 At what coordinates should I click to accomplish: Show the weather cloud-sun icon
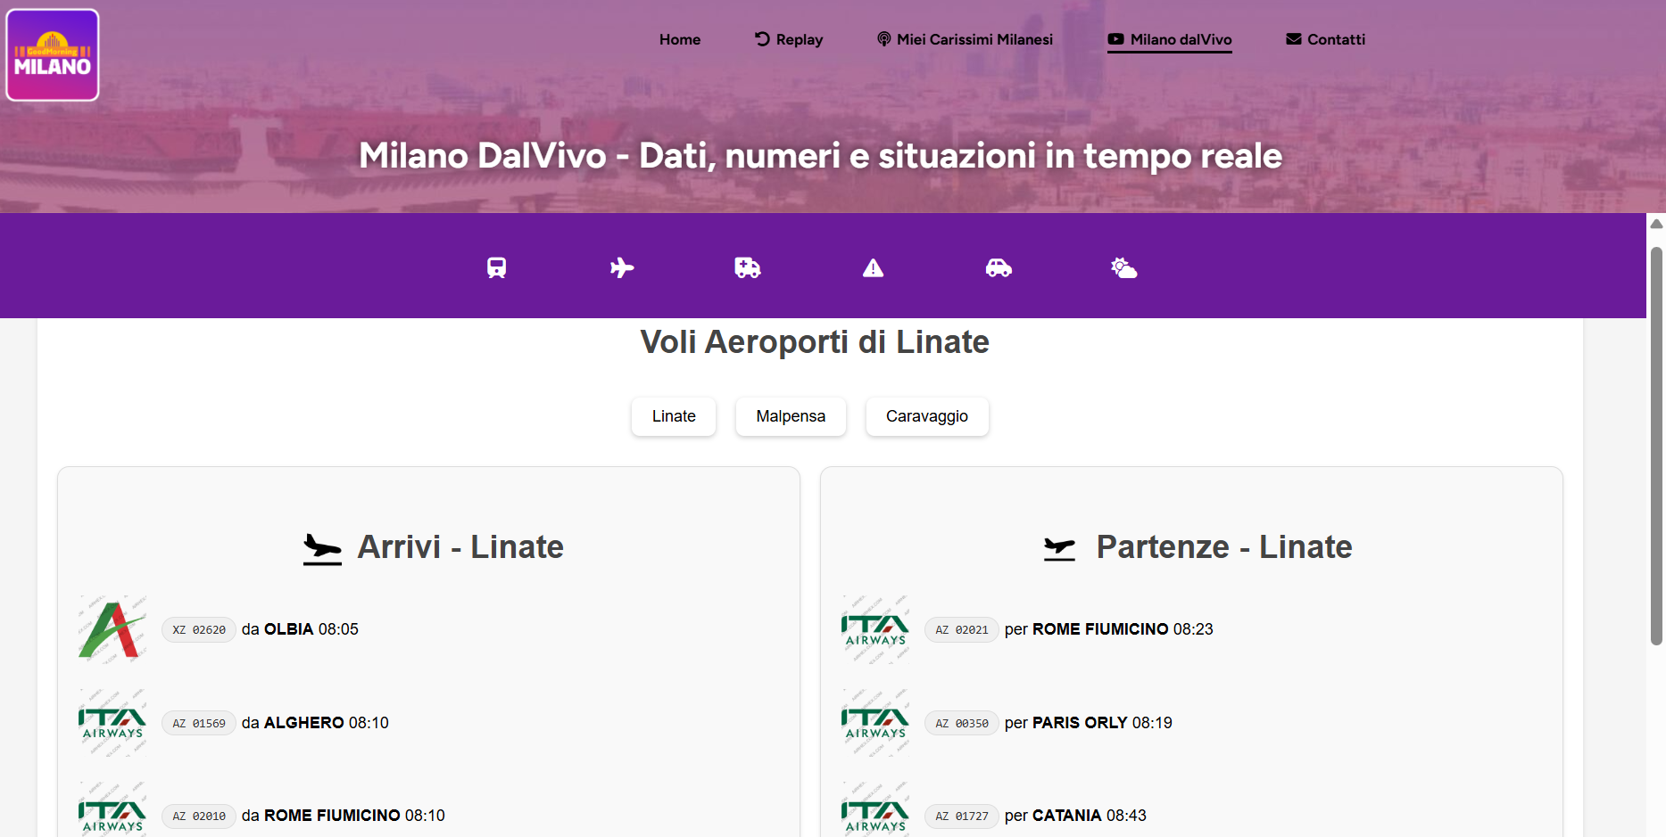1123,267
